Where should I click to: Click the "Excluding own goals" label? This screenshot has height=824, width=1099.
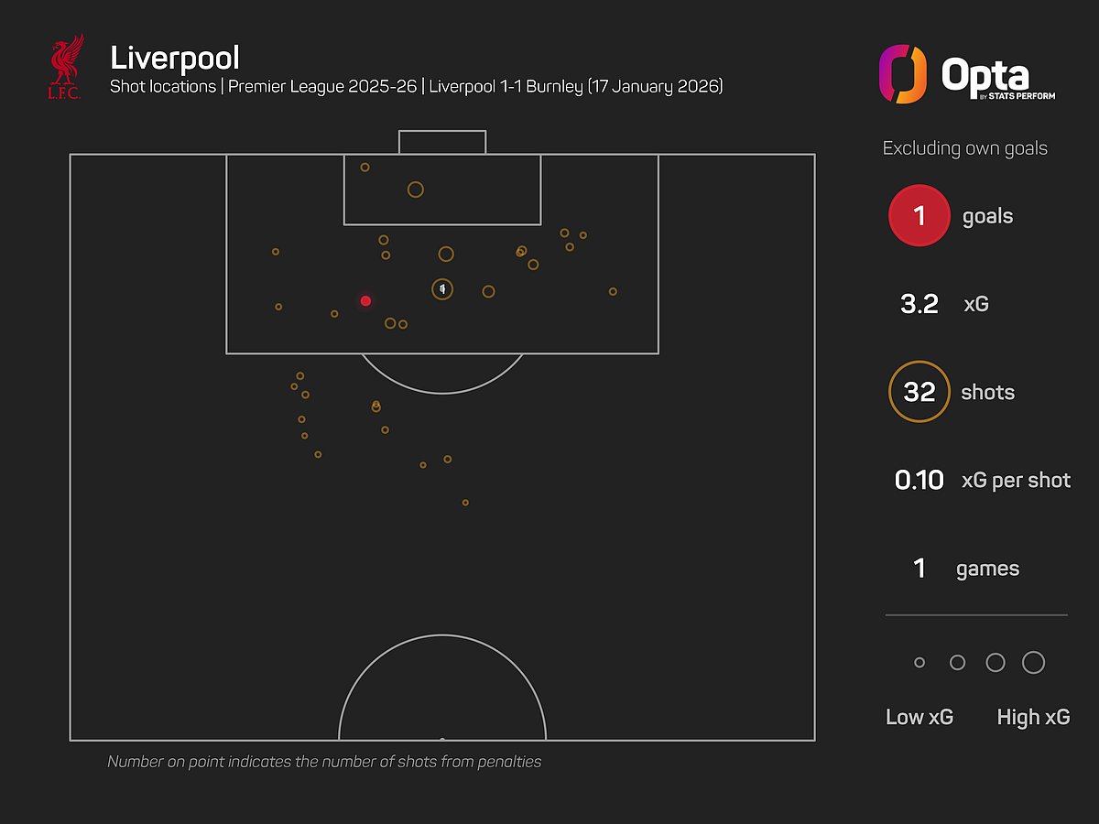click(x=964, y=148)
